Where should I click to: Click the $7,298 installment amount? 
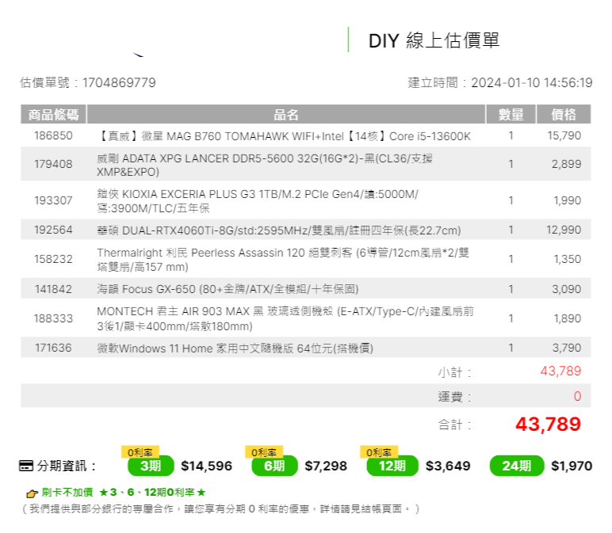[326, 466]
